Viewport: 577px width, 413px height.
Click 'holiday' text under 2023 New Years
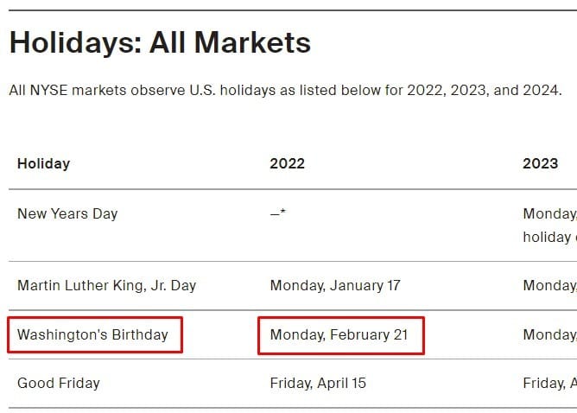[547, 237]
